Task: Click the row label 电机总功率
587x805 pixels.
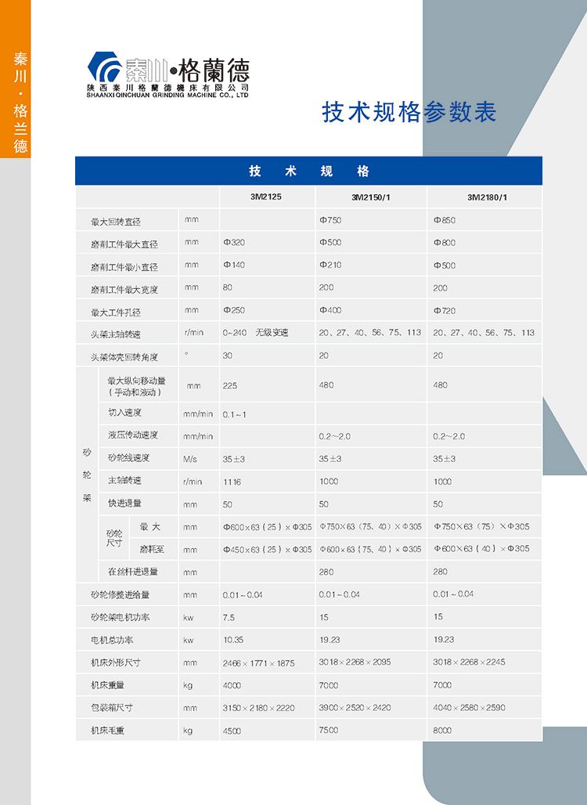Action: (x=112, y=640)
